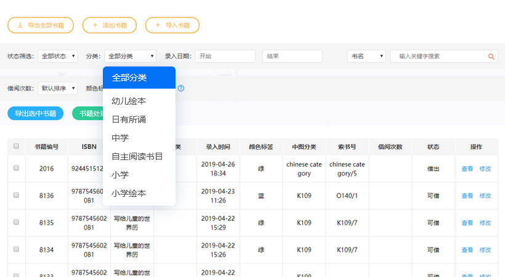Click the 中图分类 column header
This screenshot has height=277, width=505.
[304, 147]
